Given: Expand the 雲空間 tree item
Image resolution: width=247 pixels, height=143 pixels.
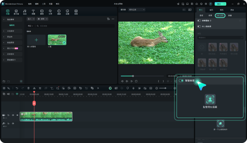Looking at the screenshot, I should 4,37.
